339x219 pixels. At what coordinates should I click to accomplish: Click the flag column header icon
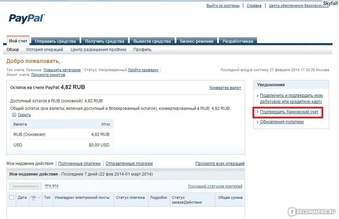tap(34, 198)
